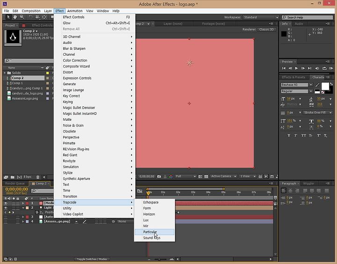The width and height of the screenshot is (337, 264).
Task: Toggle transparency grid in viewer
Action: pos(206,176)
